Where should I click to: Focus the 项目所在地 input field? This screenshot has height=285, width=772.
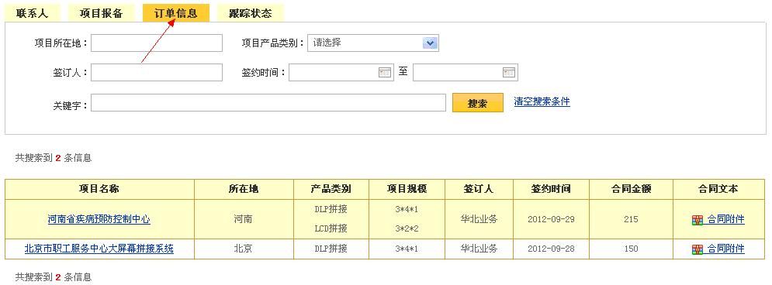click(x=157, y=43)
